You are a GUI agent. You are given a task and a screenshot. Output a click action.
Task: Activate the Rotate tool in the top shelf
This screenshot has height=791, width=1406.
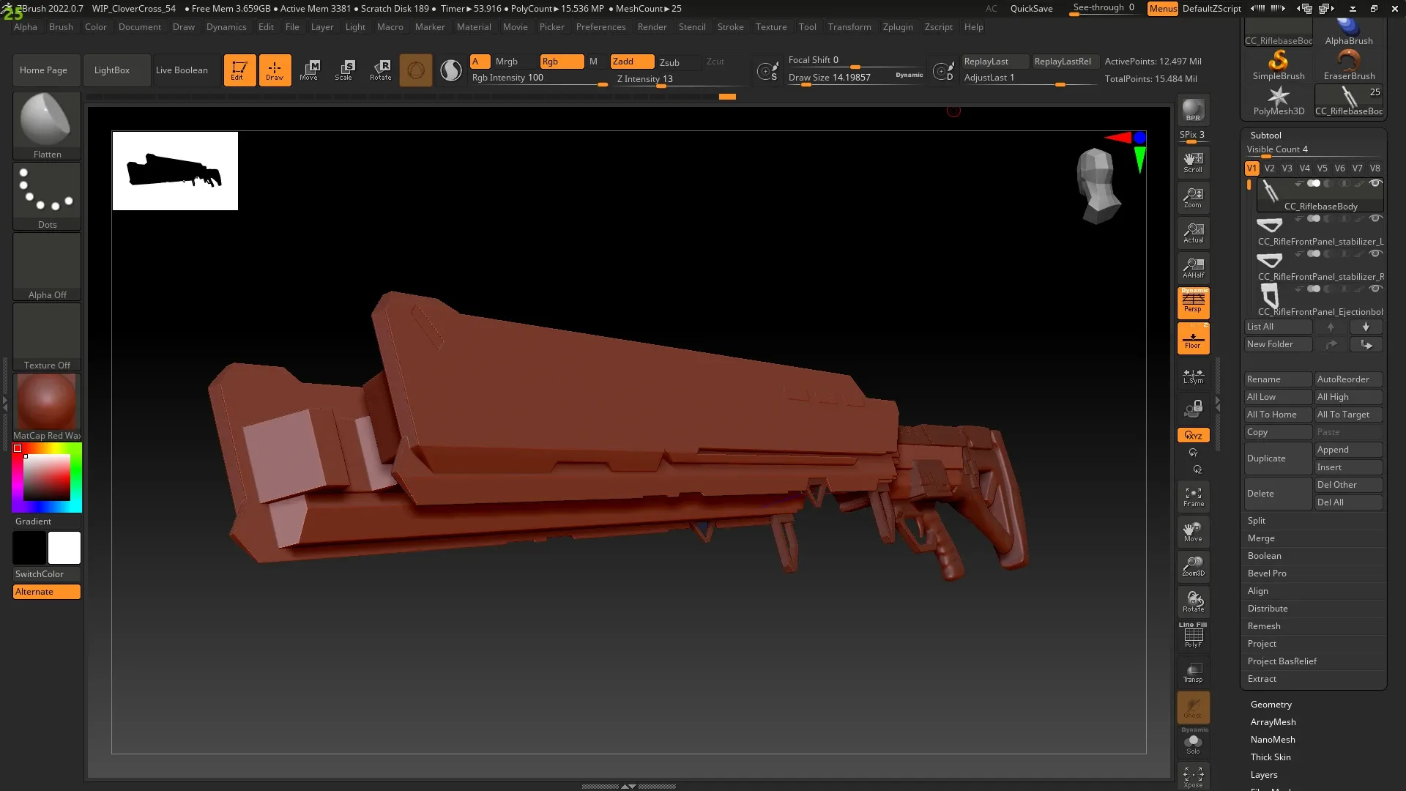381,70
